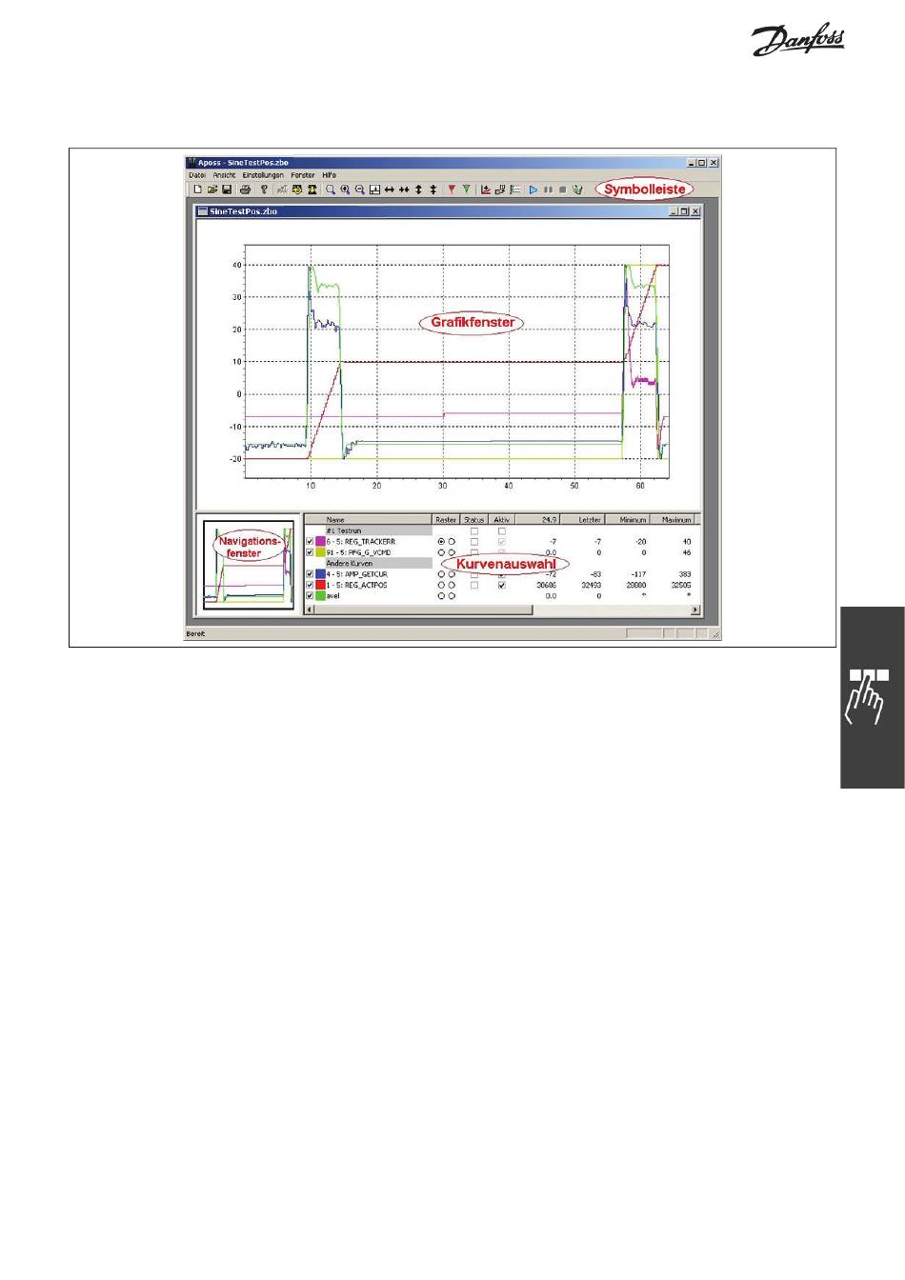
Task: Click the 'Bereit' status bar text
Action: pos(195,633)
